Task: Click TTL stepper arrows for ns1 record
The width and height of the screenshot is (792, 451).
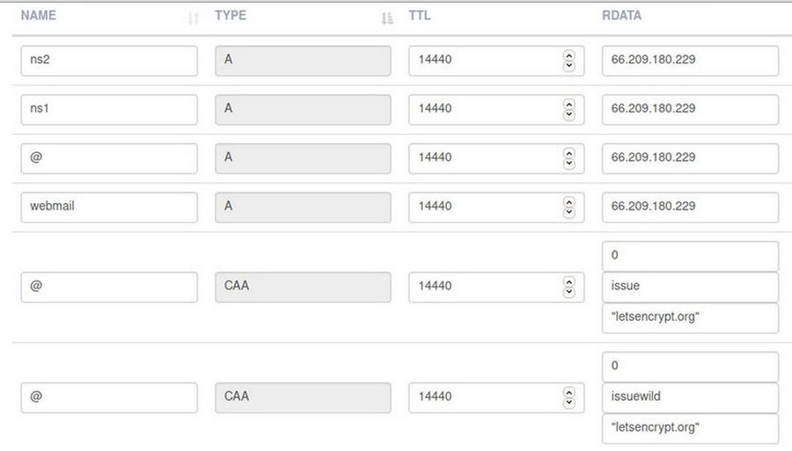Action: [568, 109]
